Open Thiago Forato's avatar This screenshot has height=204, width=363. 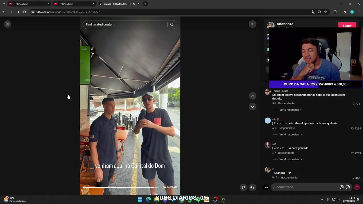coord(267,92)
